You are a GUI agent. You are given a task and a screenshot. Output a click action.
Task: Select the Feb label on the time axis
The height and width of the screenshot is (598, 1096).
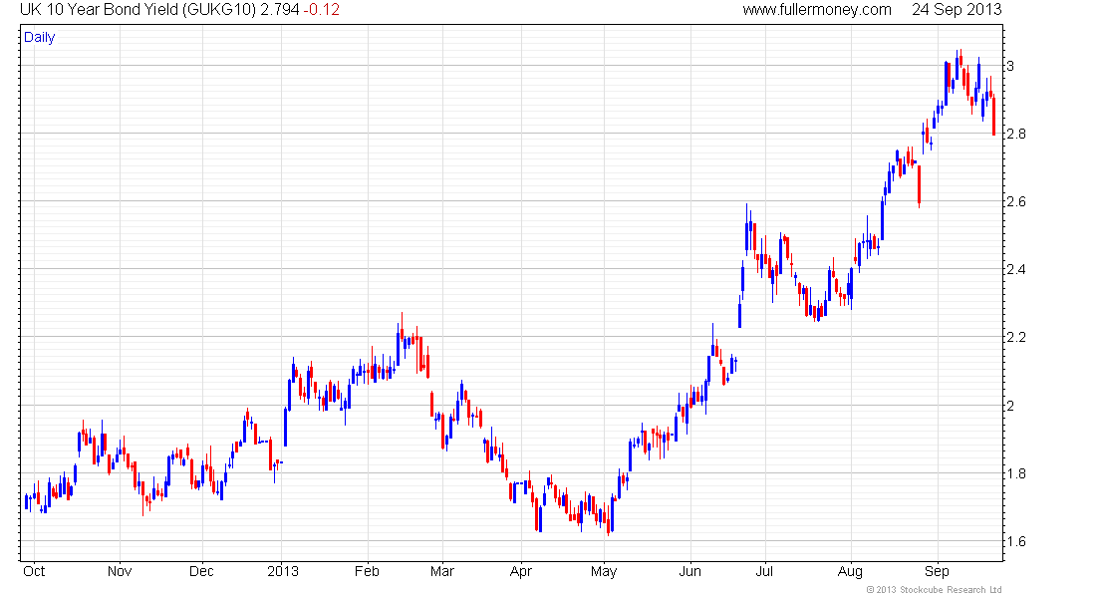coord(367,571)
